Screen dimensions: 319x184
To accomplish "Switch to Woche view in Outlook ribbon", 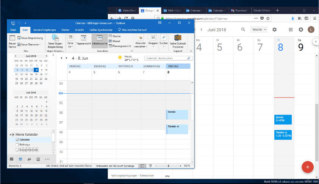I will [115, 36].
